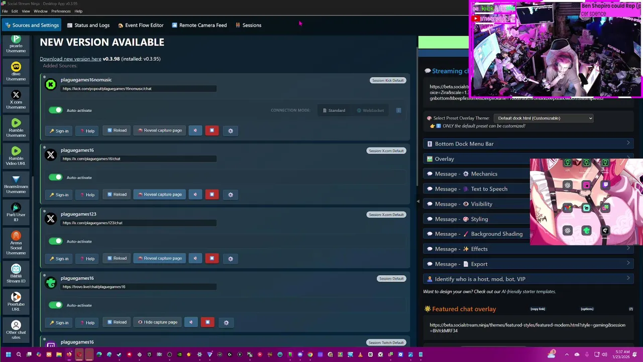Click the Session: Kick Default badge
This screenshot has width=643, height=362.
pos(388,80)
